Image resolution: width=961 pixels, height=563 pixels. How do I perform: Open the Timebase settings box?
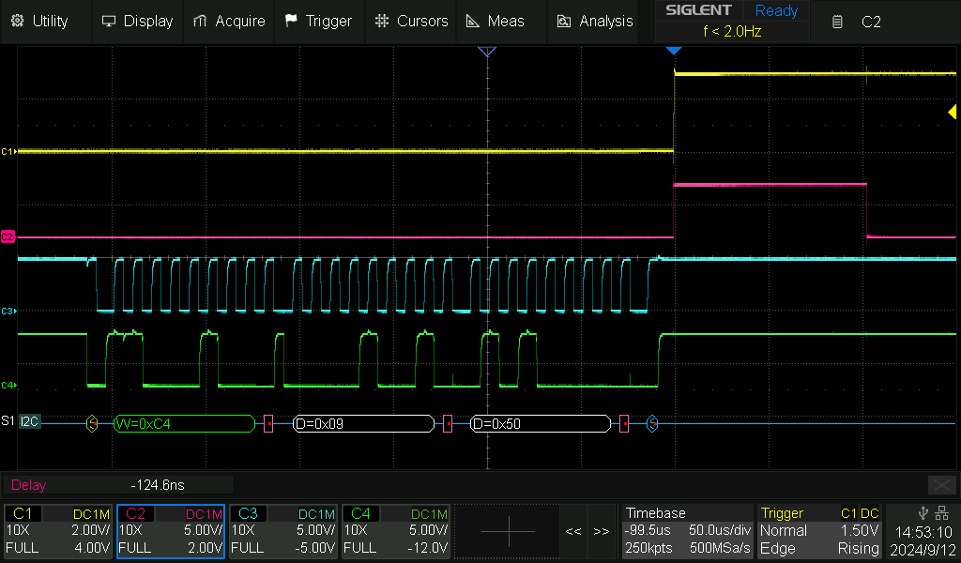click(x=687, y=530)
